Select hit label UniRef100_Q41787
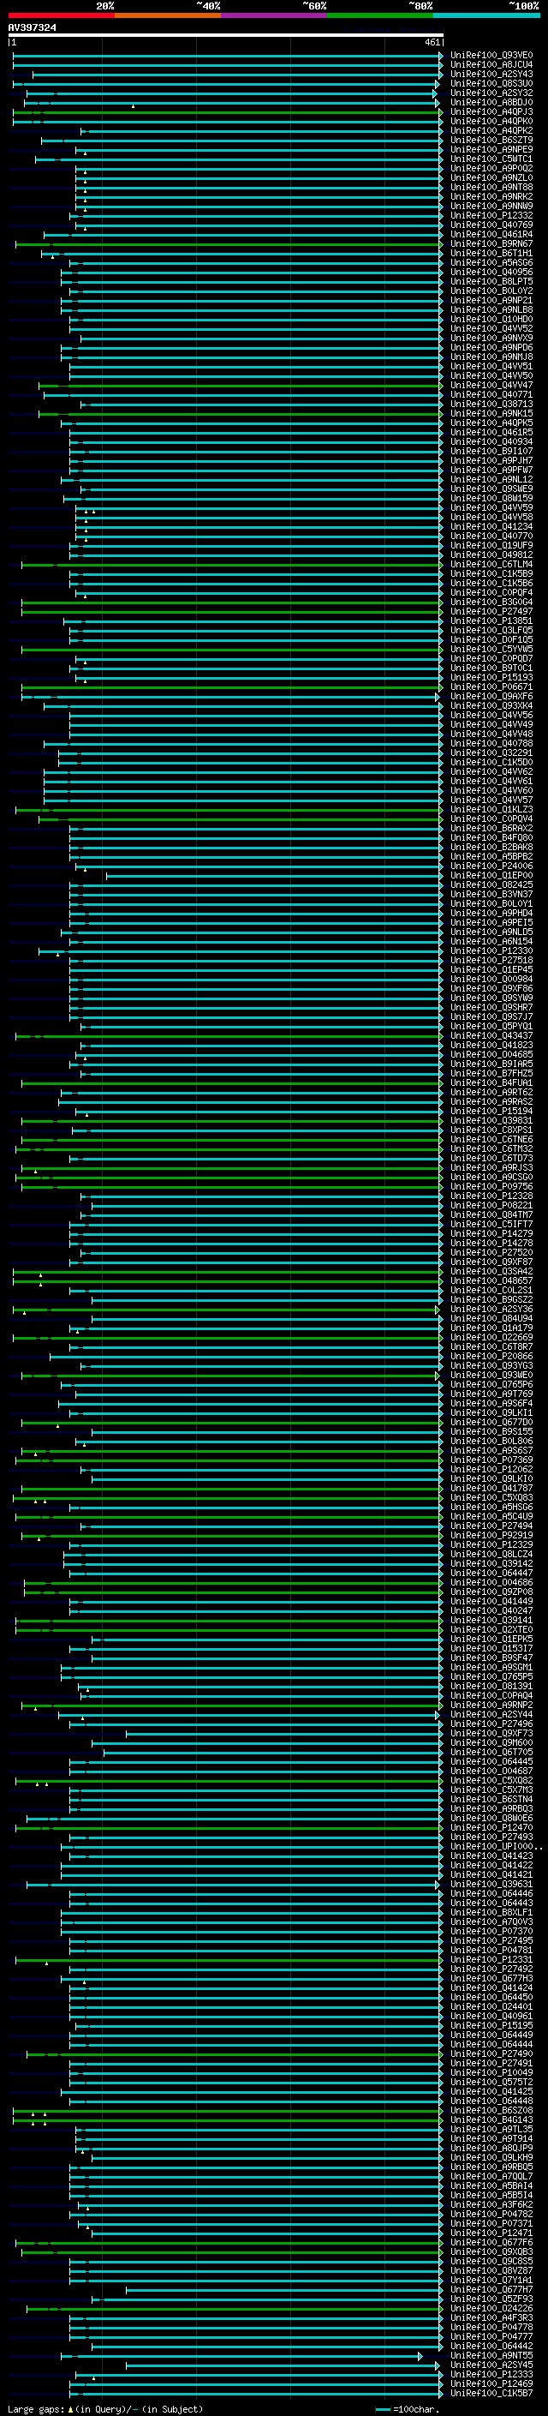The image size is (548, 2416). tap(491, 1488)
